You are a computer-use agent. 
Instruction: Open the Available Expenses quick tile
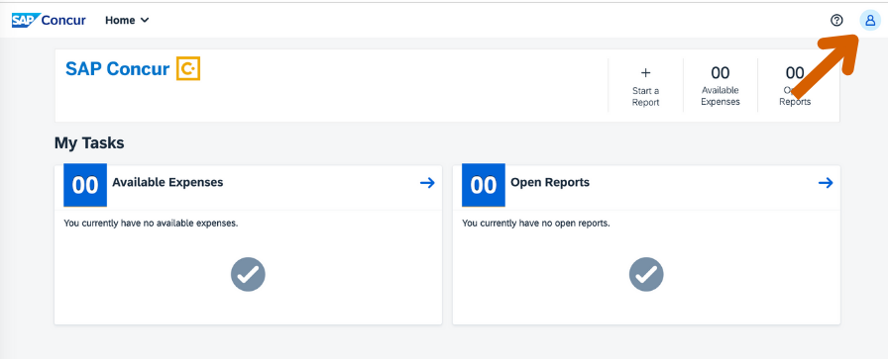[x=721, y=86]
